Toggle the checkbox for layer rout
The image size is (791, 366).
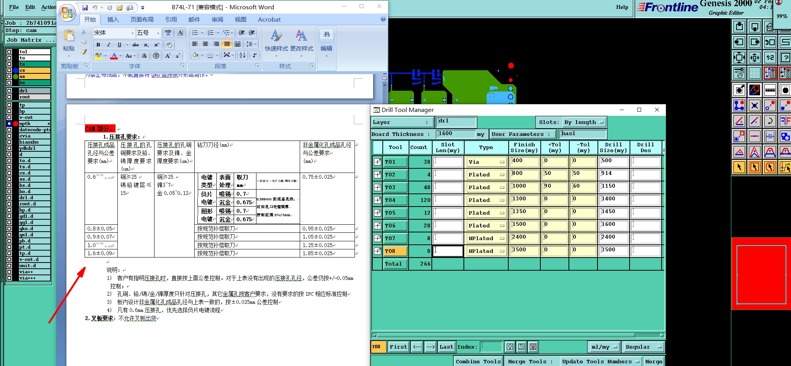pyautogui.click(x=9, y=97)
